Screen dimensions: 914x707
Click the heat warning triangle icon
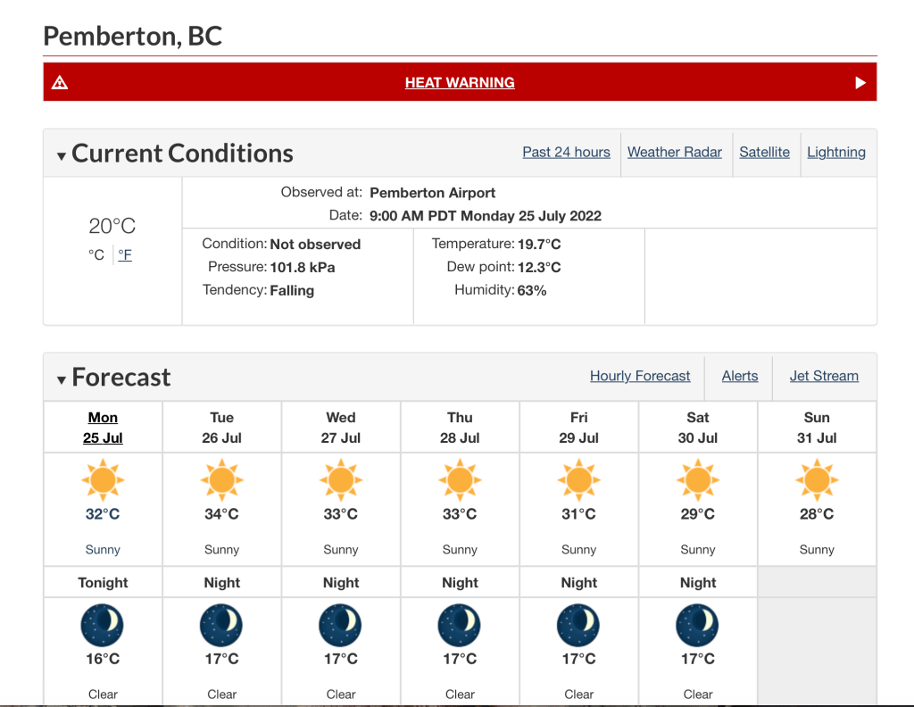click(x=60, y=83)
